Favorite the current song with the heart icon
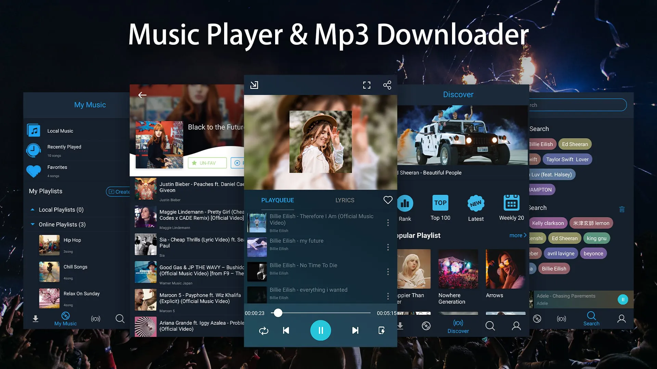 [x=388, y=200]
